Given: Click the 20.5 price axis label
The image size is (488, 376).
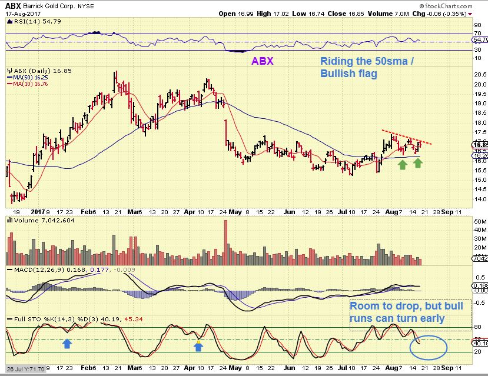Looking at the screenshot, I should click(480, 74).
